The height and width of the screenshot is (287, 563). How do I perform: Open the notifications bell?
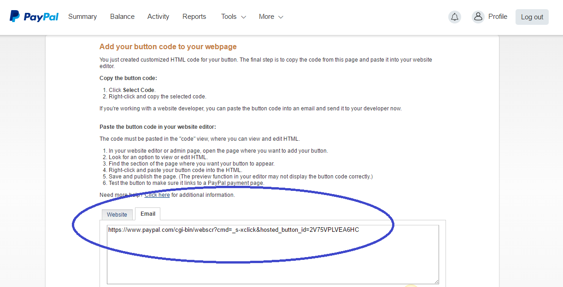click(455, 17)
